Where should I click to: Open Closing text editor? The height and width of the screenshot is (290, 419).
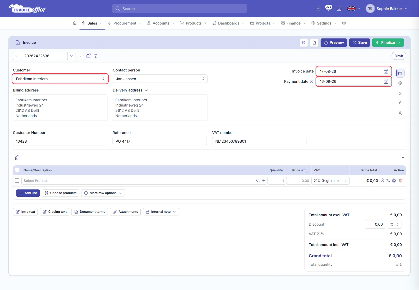54,212
